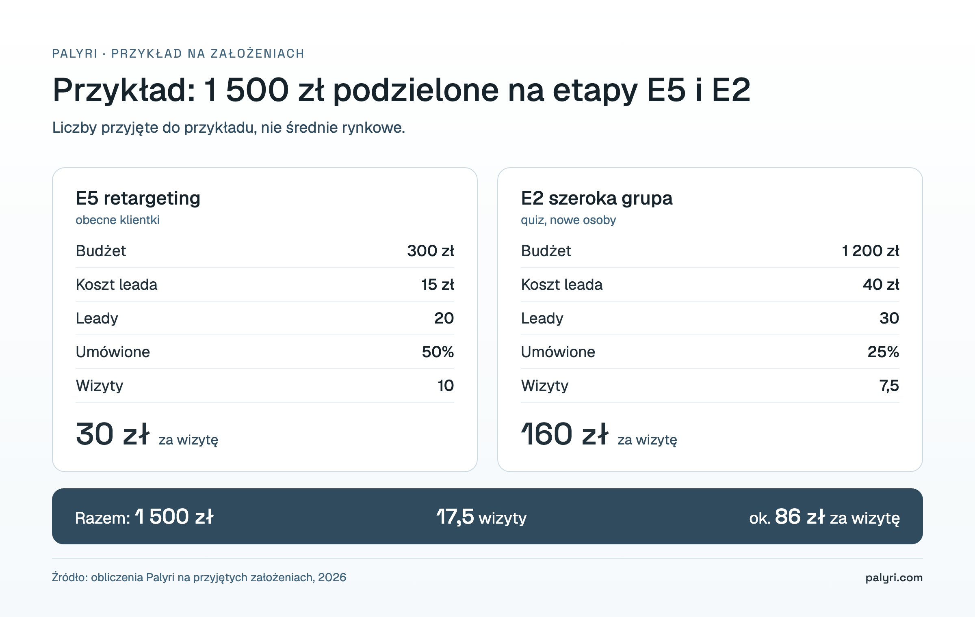Screen dimensions: 975x617
Task: Click the '30' leads value in E2 card
Action: (889, 318)
